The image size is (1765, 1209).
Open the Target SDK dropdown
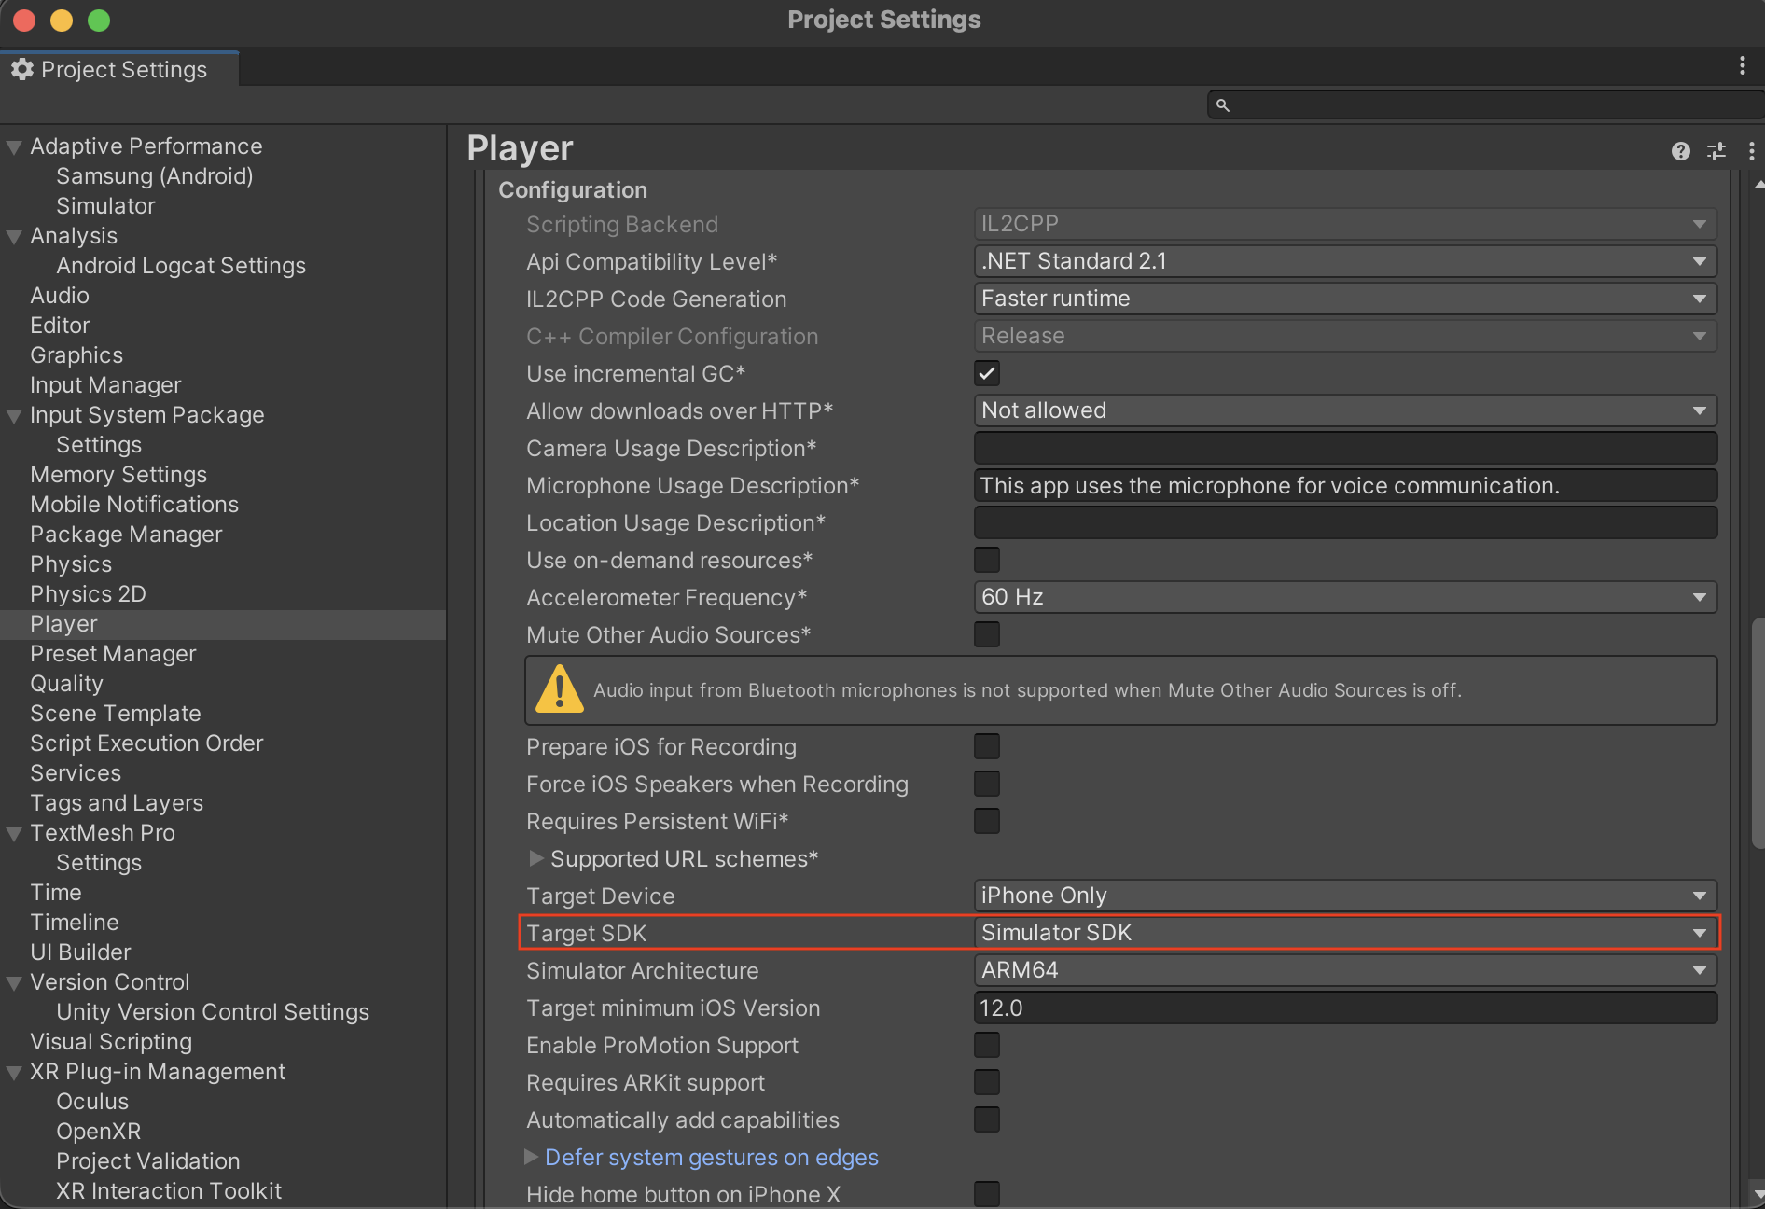[x=1343, y=932]
